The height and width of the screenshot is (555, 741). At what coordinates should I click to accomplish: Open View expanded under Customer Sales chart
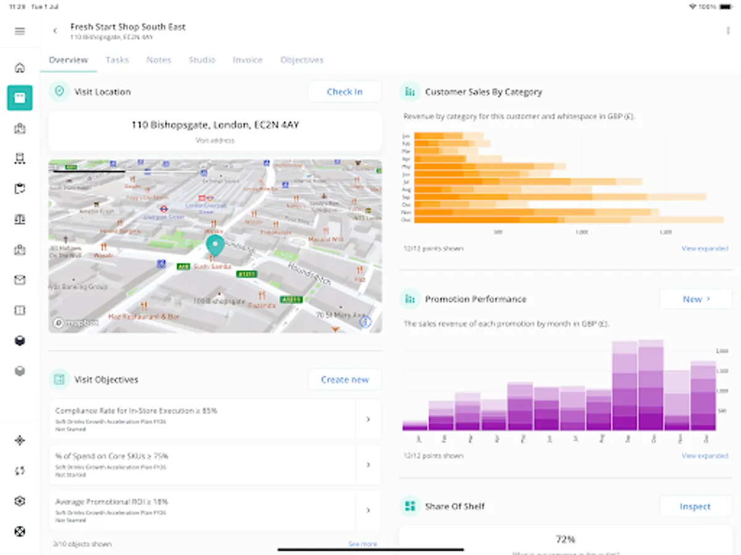(x=704, y=249)
